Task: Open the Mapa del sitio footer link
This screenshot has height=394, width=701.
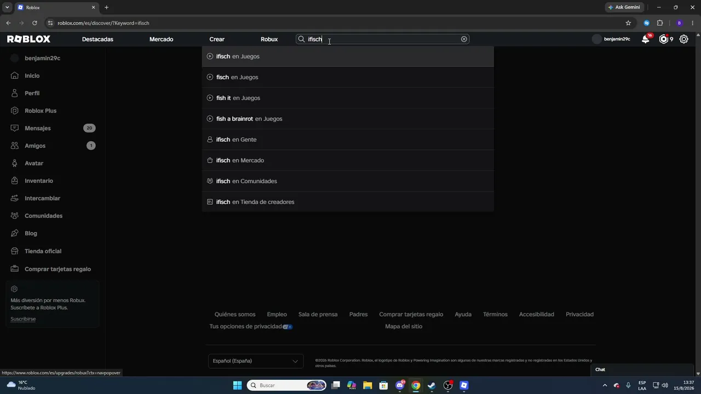Action: (x=404, y=327)
